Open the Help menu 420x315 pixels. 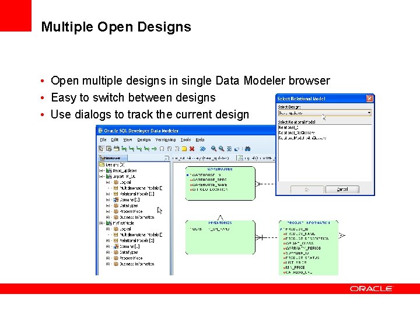tap(200, 140)
